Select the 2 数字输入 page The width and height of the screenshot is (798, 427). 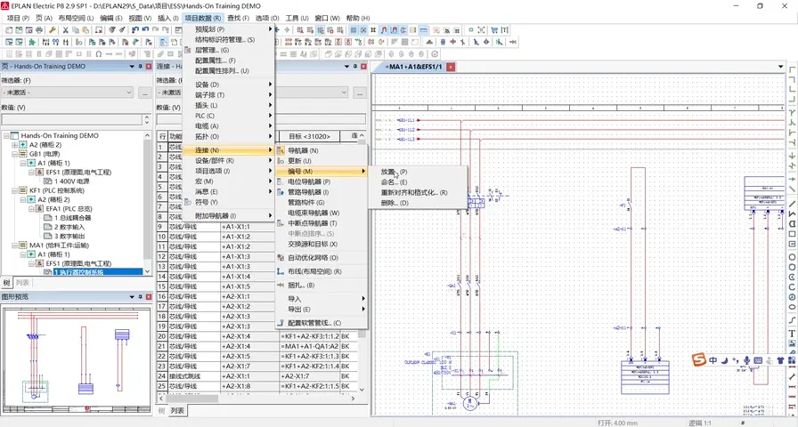(69, 227)
